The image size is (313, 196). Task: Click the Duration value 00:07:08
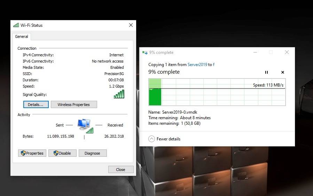pos(116,80)
